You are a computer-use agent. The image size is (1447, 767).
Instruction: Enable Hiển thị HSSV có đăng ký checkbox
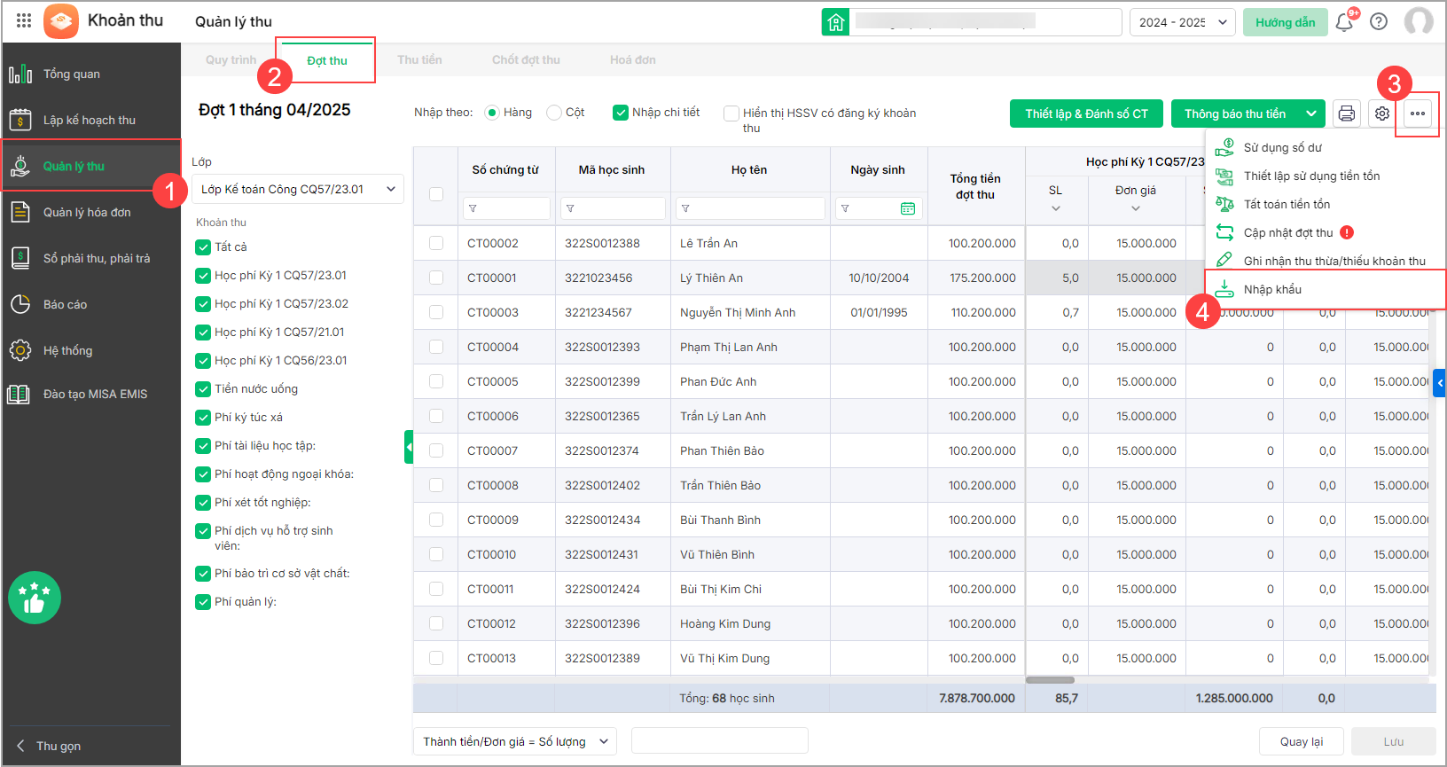(x=731, y=113)
